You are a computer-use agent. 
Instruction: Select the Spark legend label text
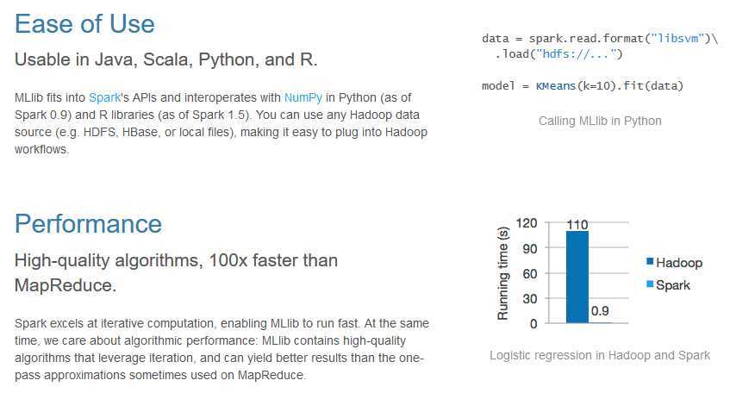672,285
